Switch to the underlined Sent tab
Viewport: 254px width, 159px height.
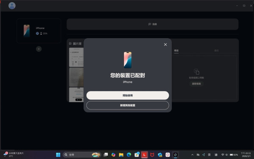coord(176,50)
